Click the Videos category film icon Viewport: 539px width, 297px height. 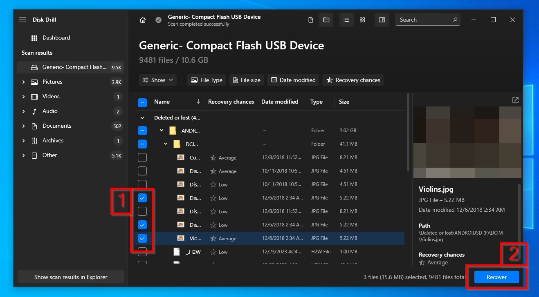[x=34, y=97]
